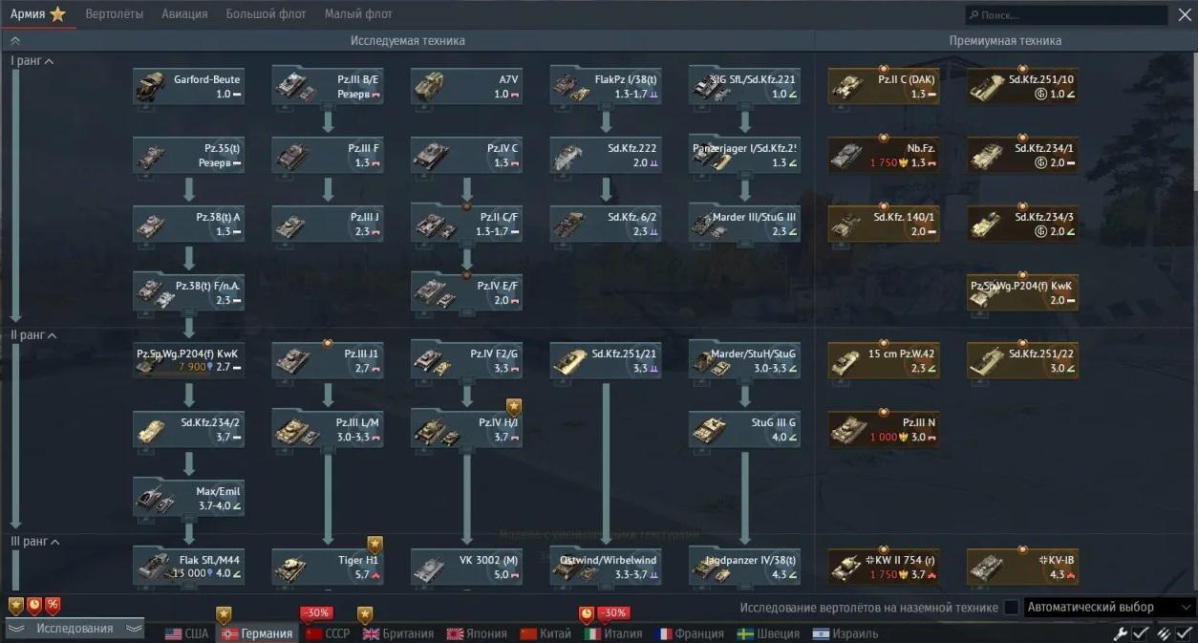This screenshot has width=1198, height=643.
Task: Switch to the Авиация tab
Action: click(184, 14)
